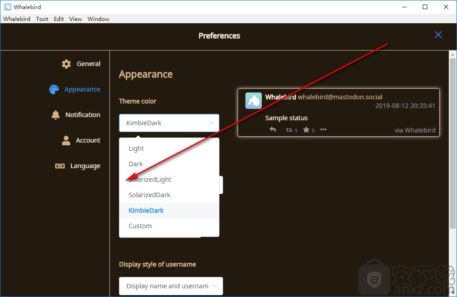The height and width of the screenshot is (297, 457).
Task: Click the vertical scrollbar thumb
Action: coord(452,143)
